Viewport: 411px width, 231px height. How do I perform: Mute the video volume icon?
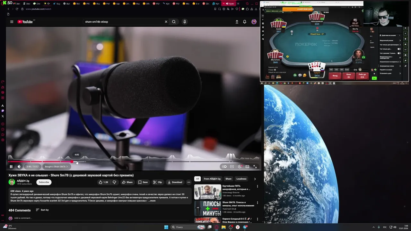[x=19, y=167]
